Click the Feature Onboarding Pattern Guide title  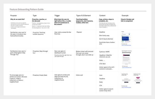27,9
